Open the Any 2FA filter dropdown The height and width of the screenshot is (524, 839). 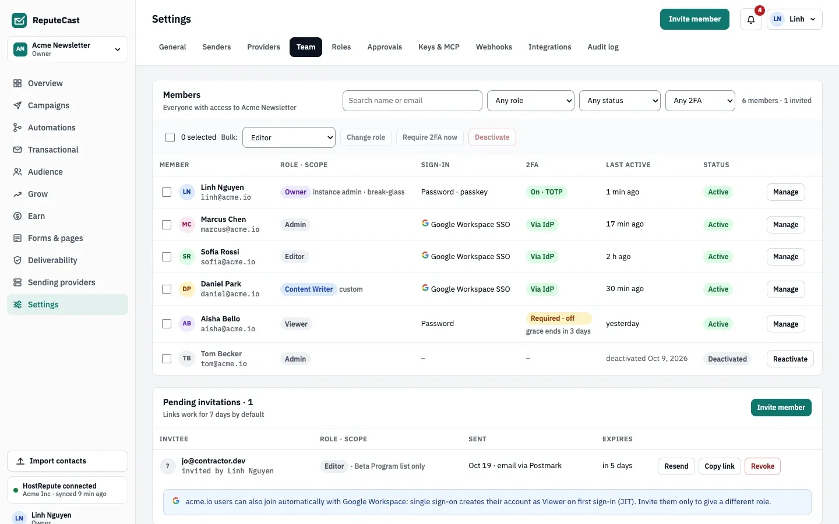coord(700,101)
